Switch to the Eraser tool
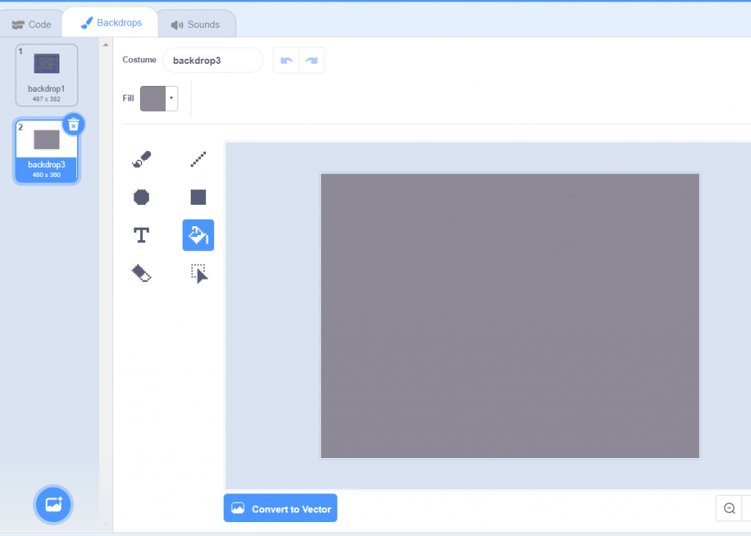The height and width of the screenshot is (536, 751). tap(142, 273)
